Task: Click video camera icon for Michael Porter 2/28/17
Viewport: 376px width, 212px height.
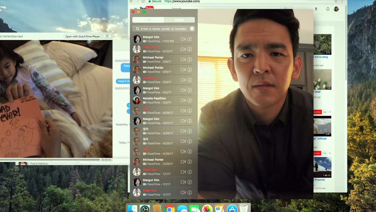Action: pyautogui.click(x=183, y=162)
